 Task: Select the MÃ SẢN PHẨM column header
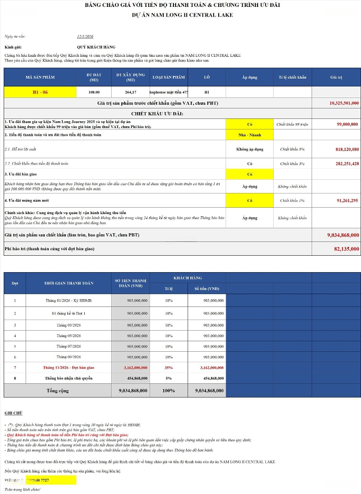tap(40, 77)
